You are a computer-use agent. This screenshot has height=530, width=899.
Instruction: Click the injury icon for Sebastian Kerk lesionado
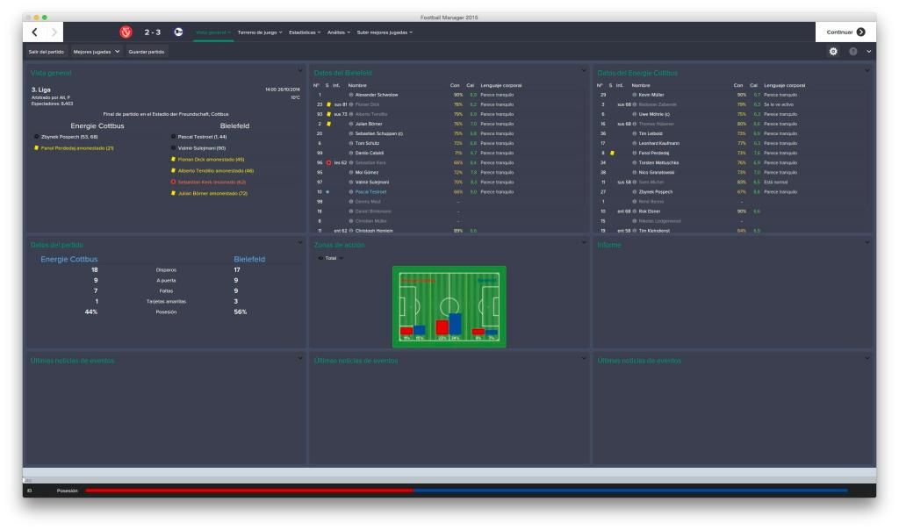[x=173, y=183]
